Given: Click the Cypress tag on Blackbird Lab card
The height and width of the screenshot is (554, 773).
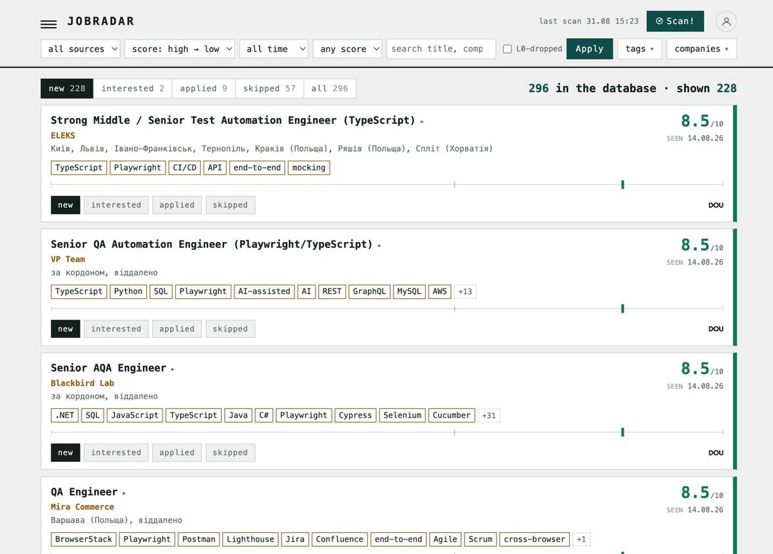Looking at the screenshot, I should click(355, 415).
